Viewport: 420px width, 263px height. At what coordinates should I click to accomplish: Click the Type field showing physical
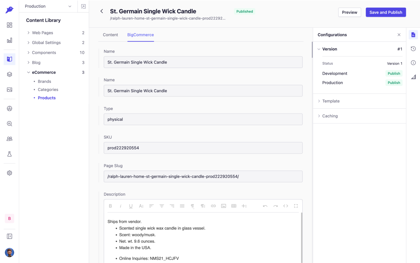[203, 119]
